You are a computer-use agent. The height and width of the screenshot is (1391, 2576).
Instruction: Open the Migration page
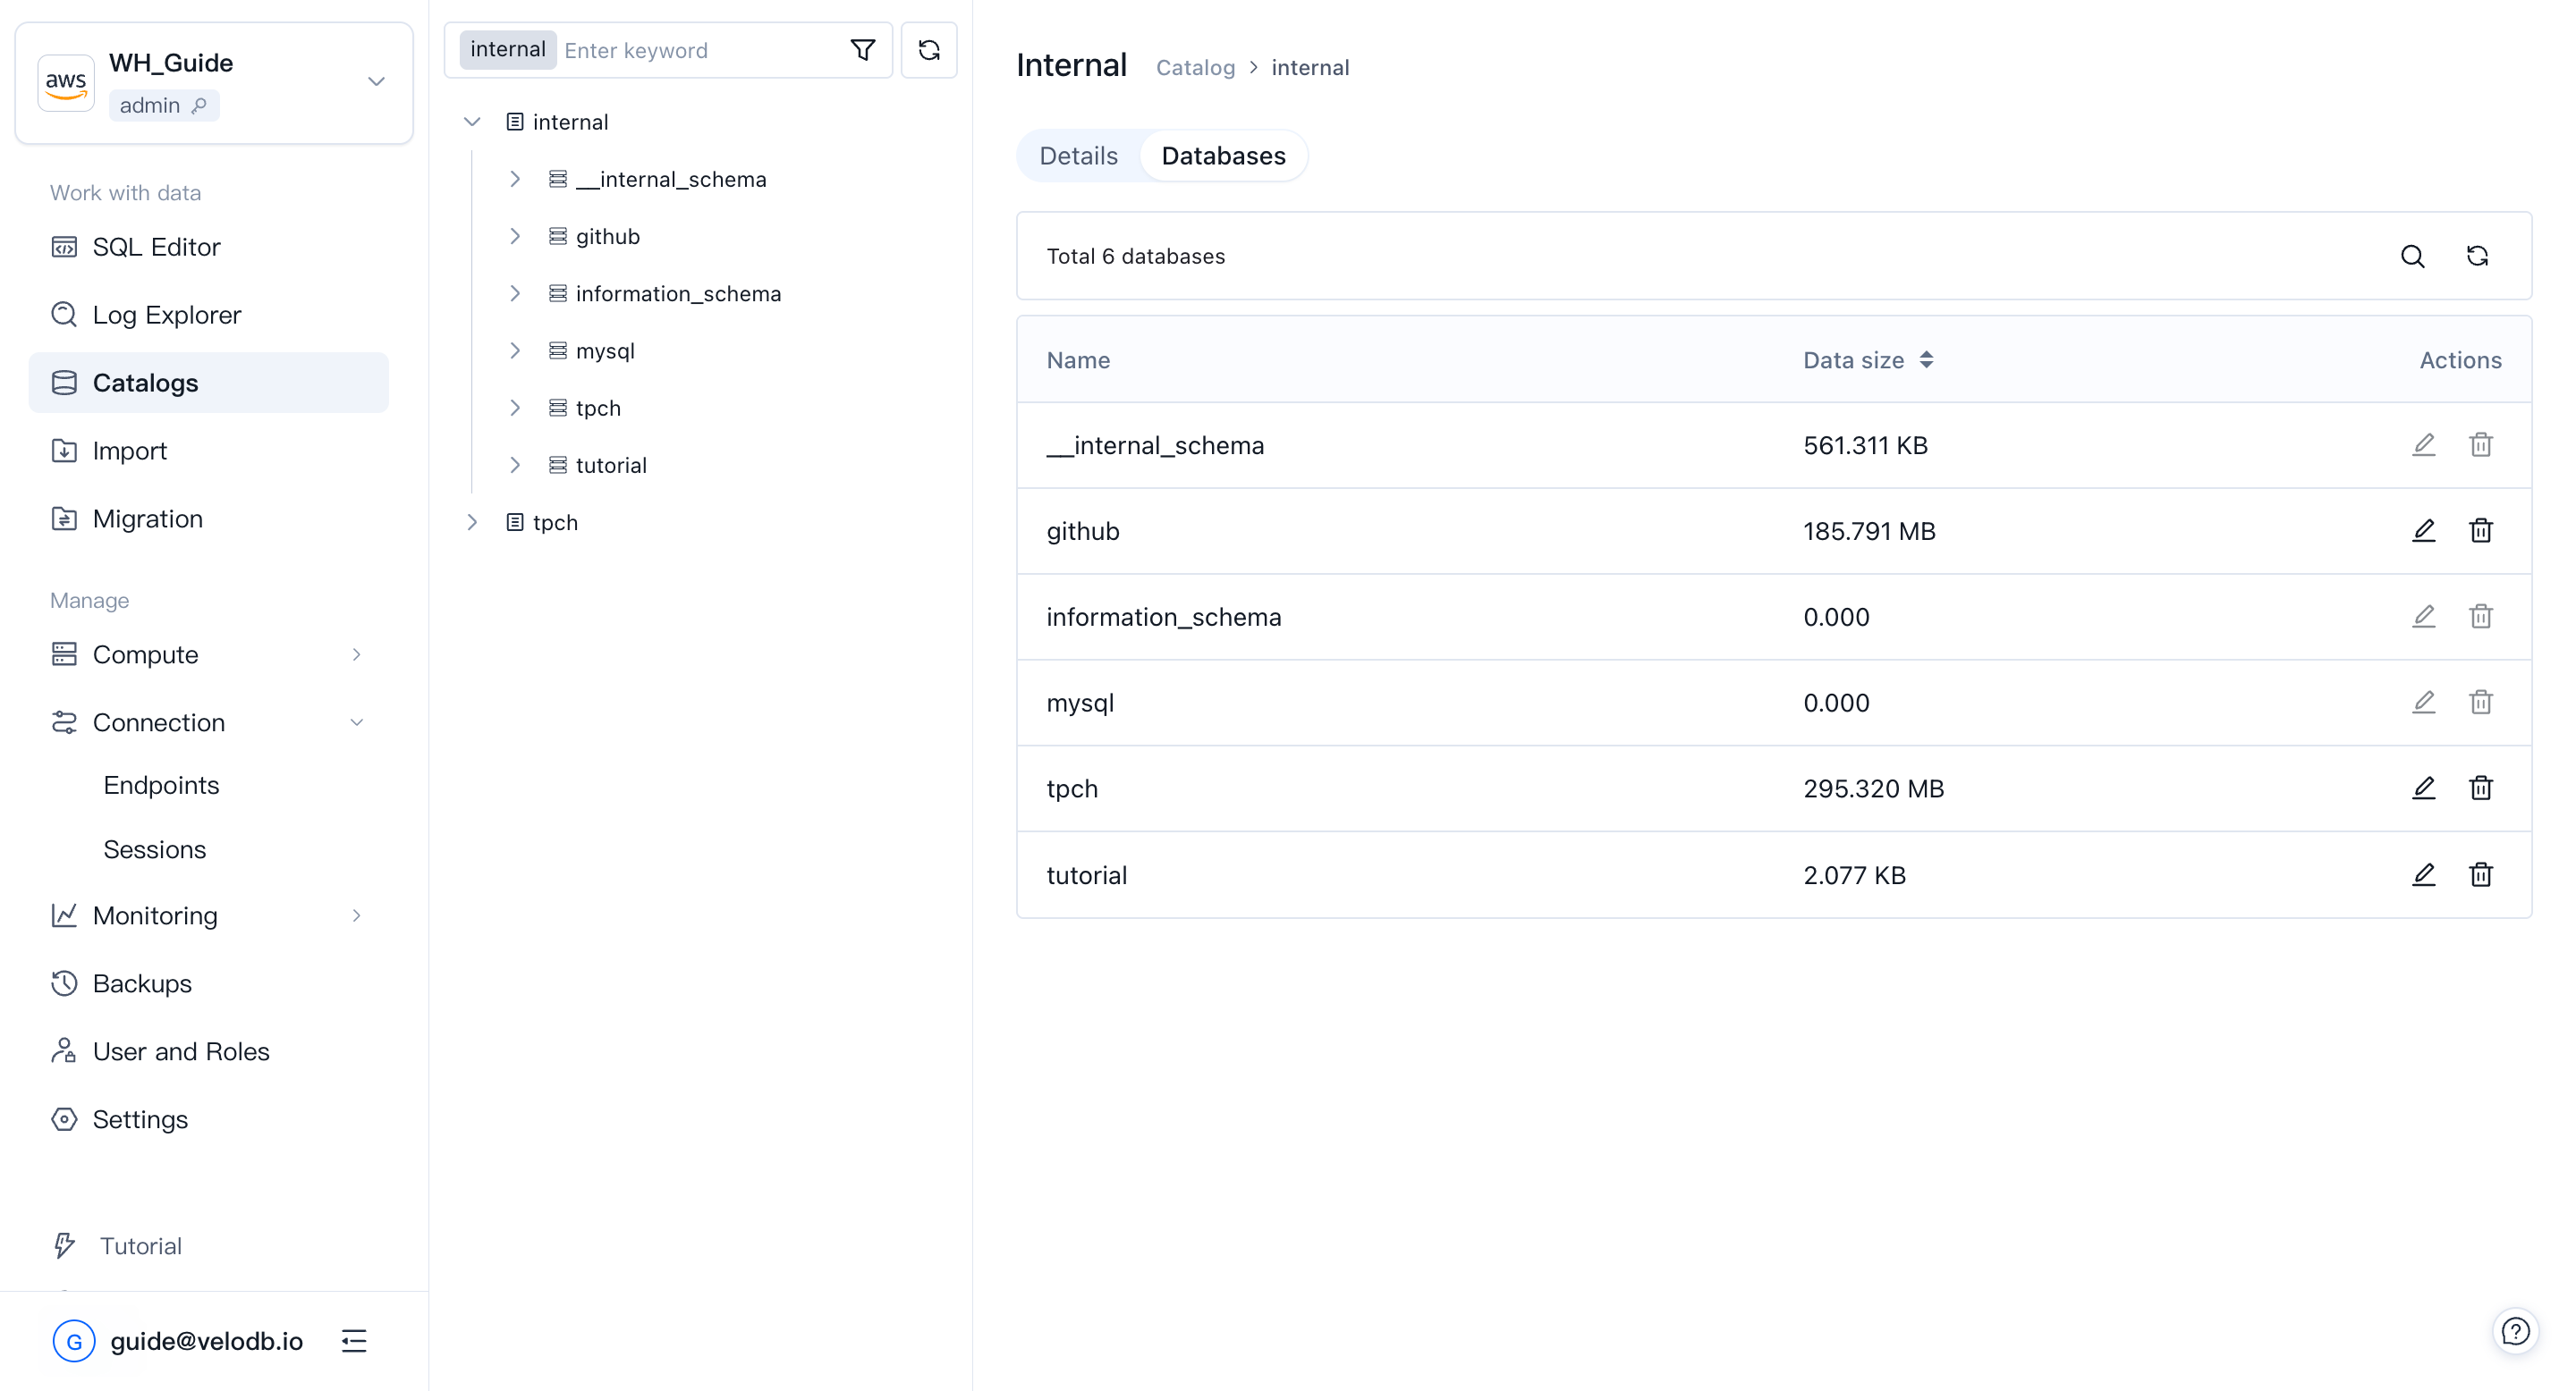coord(147,518)
